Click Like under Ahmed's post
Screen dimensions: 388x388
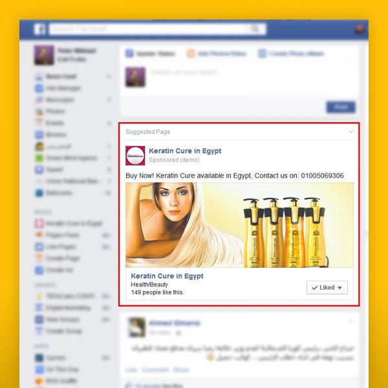[x=131, y=370]
